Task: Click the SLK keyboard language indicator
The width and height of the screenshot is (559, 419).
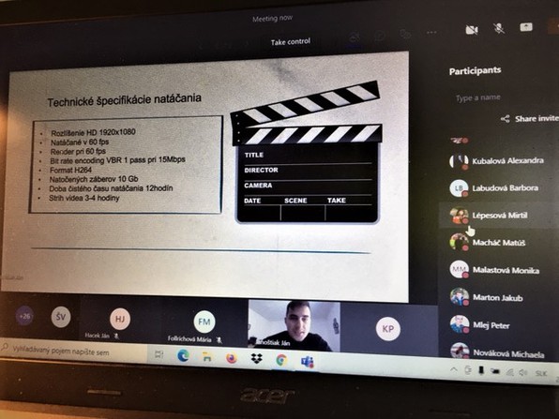Action: [x=541, y=373]
